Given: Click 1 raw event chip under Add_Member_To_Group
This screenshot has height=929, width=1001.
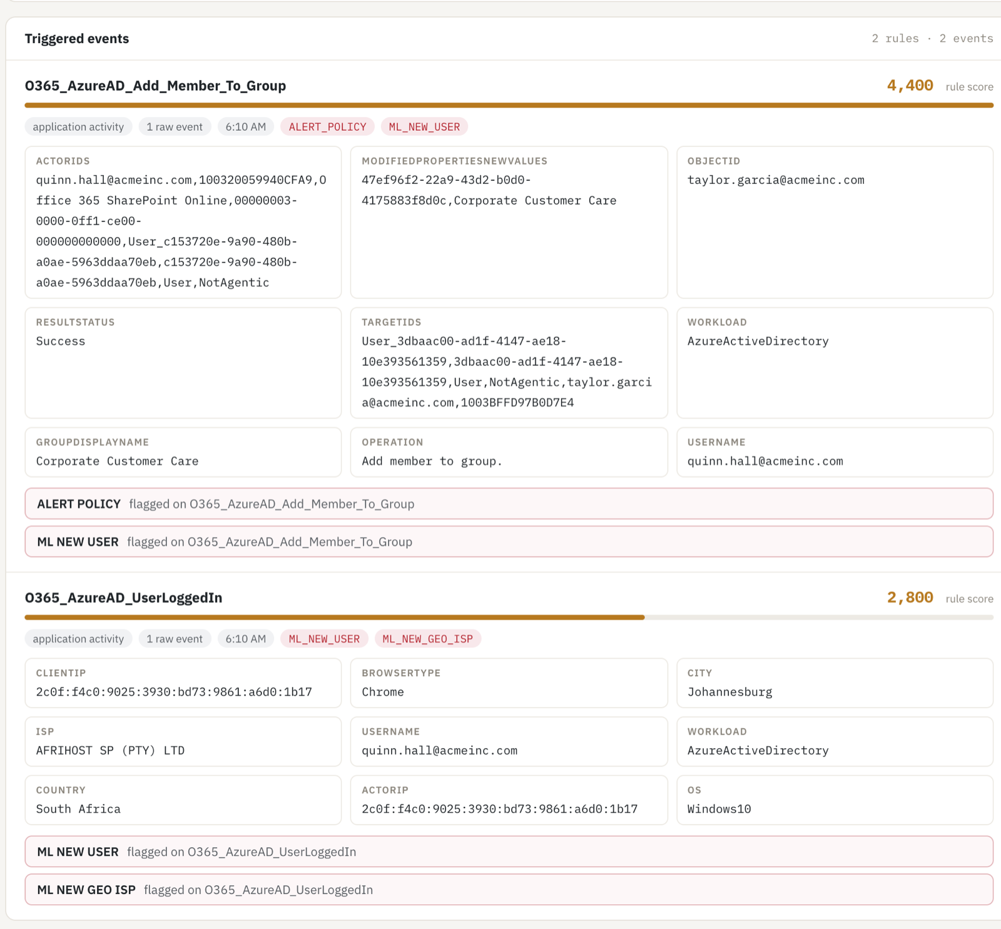Looking at the screenshot, I should coord(175,127).
